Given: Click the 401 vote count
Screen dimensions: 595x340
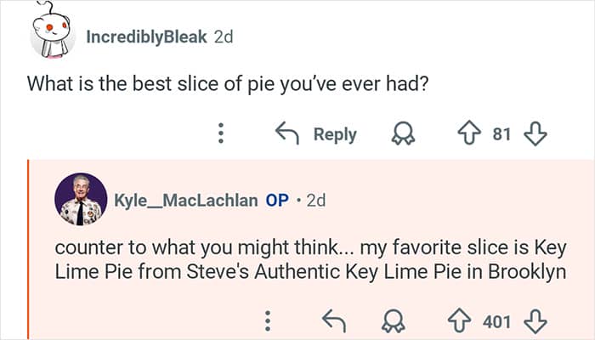Looking at the screenshot, I should [x=497, y=321].
